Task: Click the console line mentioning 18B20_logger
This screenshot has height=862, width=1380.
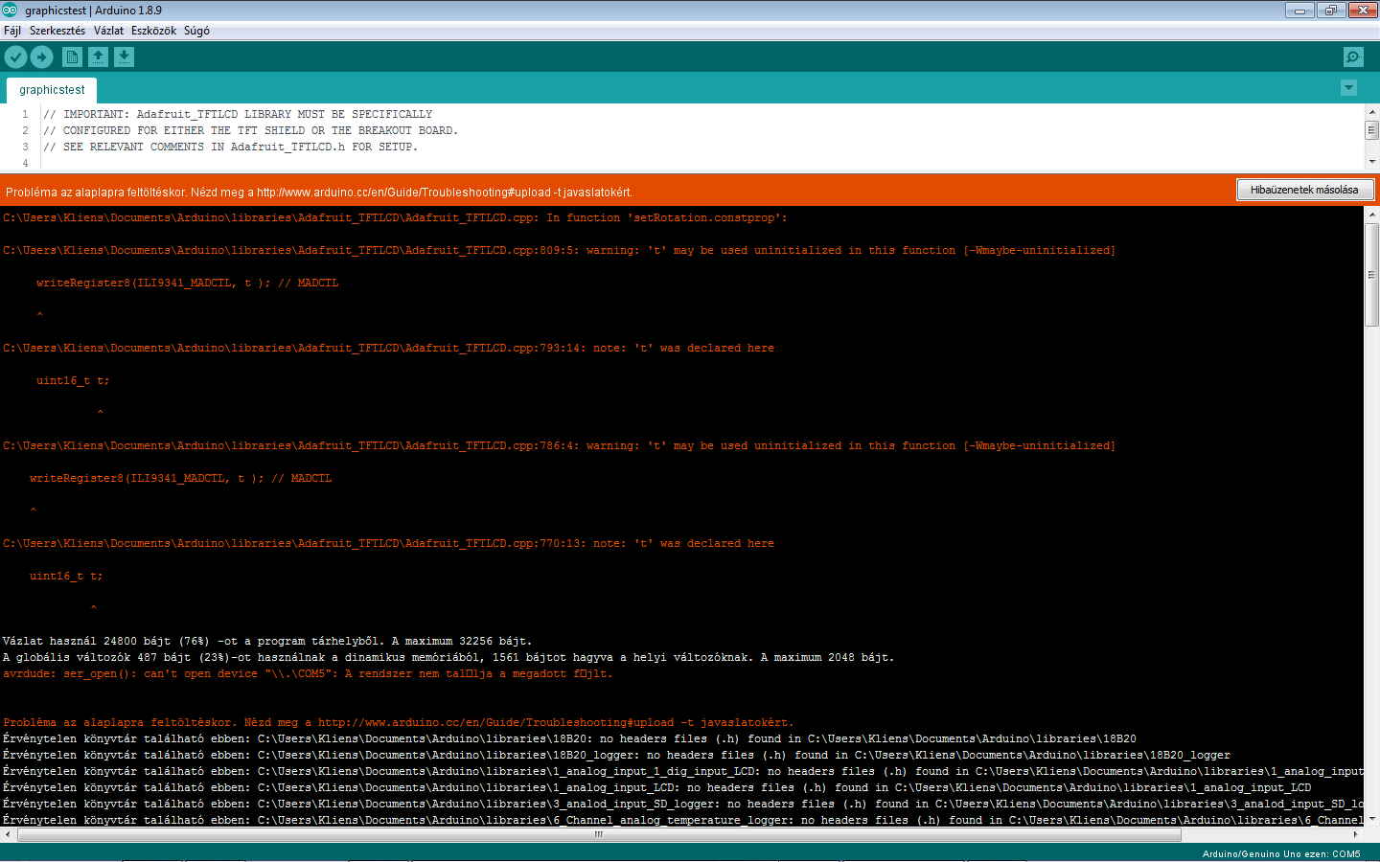Action: 616,756
